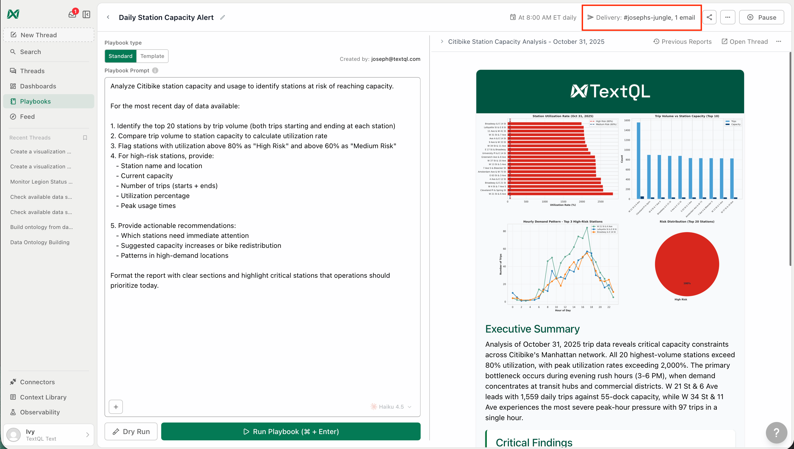Click the Playbook Prompt info icon
The image size is (794, 449).
(155, 71)
